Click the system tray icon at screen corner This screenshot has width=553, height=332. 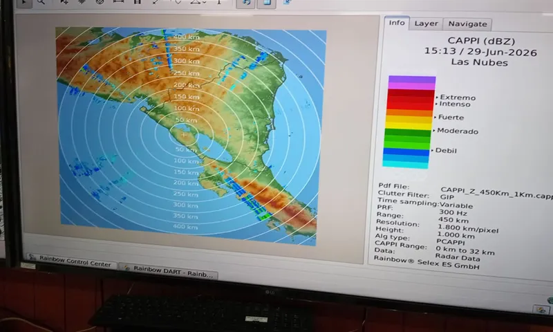click(x=541, y=310)
